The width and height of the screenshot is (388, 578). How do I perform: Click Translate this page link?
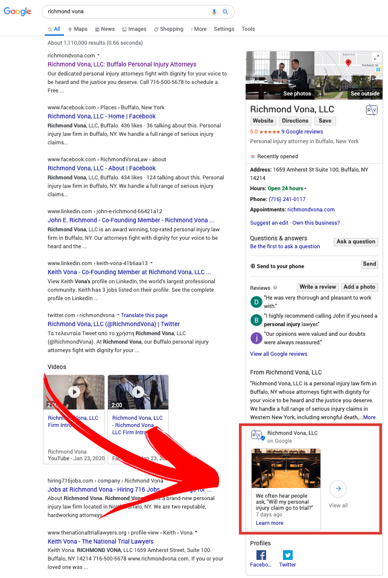coord(144,315)
